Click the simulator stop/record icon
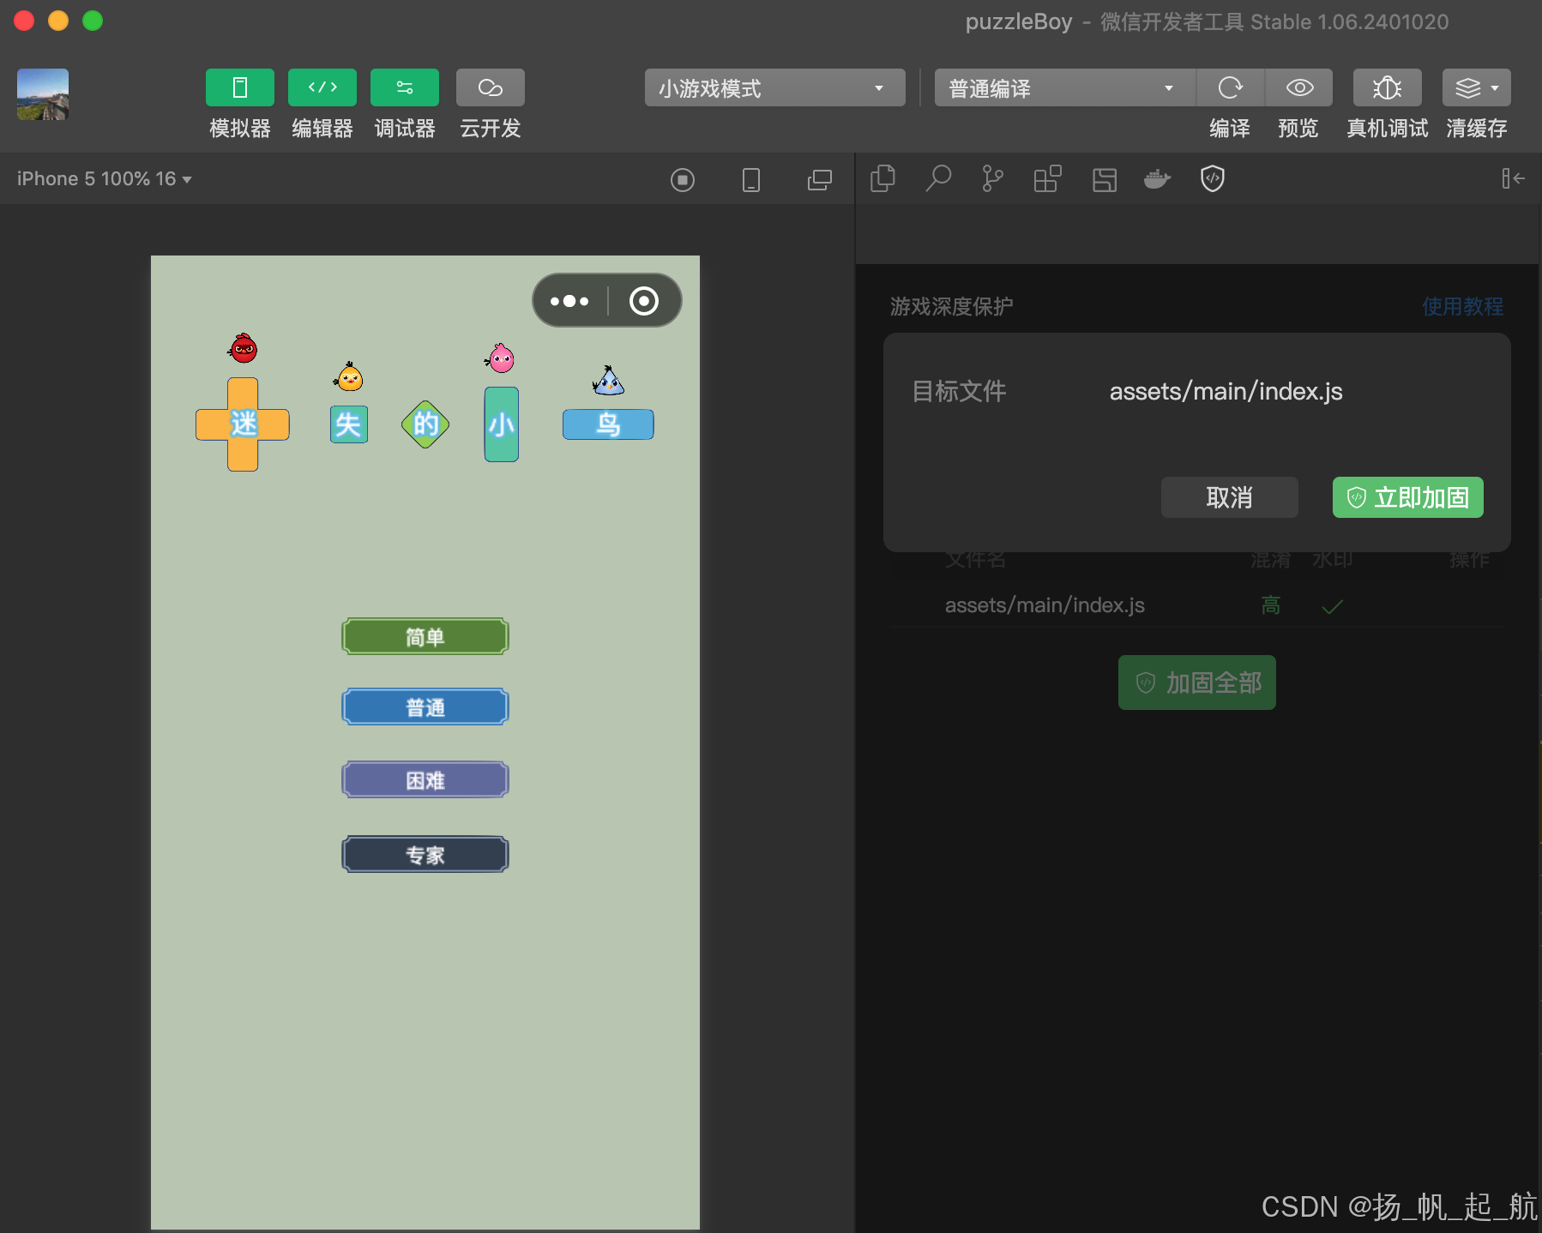 pyautogui.click(x=683, y=179)
